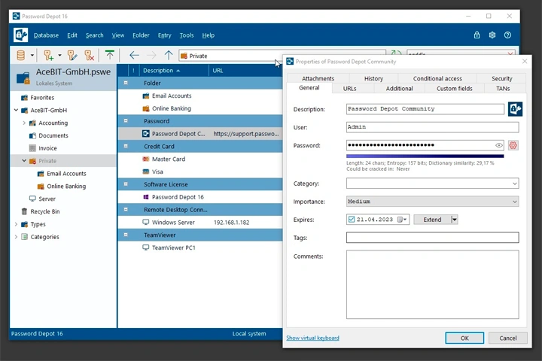Click the Server monitor icon in tree
This screenshot has width=542, height=361.
coord(32,199)
